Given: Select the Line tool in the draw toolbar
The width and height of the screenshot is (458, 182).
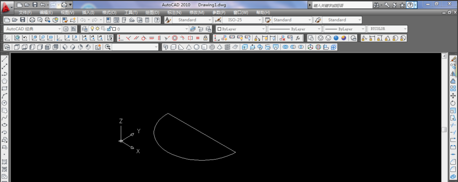Looking at the screenshot, I should (5, 59).
